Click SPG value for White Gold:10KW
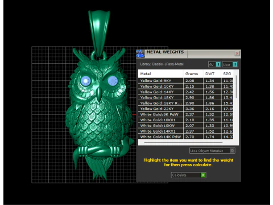 point(228,126)
